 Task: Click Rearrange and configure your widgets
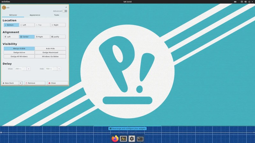point(127,128)
